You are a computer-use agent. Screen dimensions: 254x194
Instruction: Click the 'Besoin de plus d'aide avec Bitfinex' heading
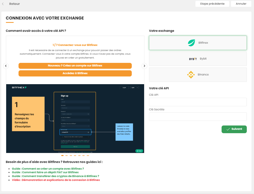[54, 162]
